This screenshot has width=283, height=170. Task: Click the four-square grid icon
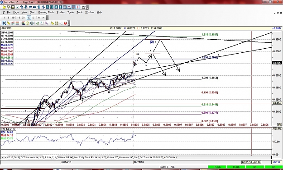pyautogui.click(x=57, y=23)
